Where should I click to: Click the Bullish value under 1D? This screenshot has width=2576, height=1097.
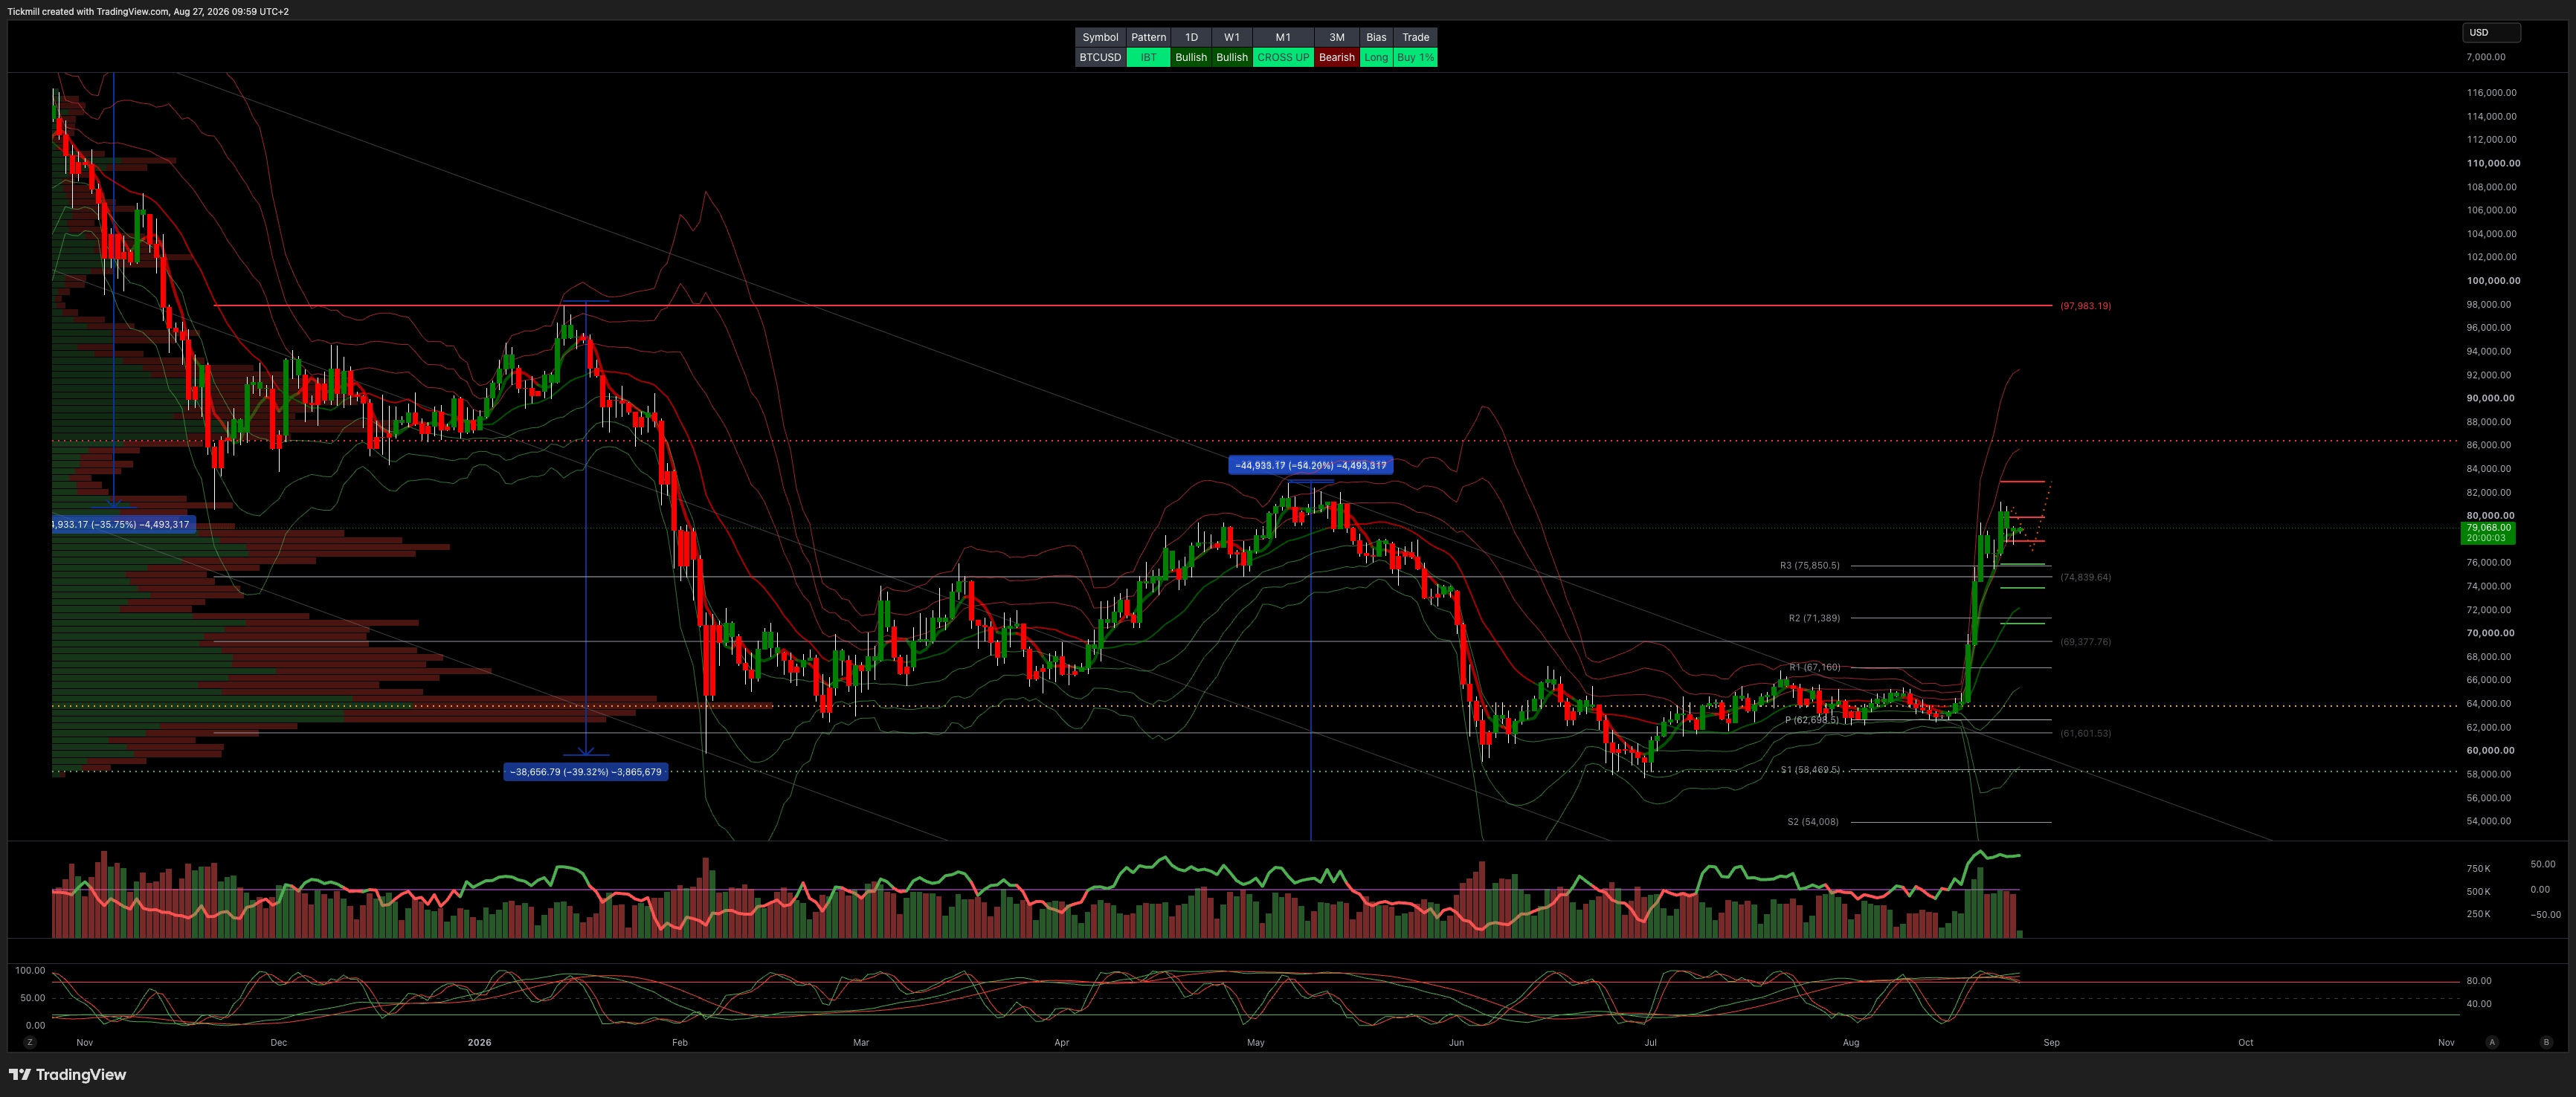[1191, 57]
